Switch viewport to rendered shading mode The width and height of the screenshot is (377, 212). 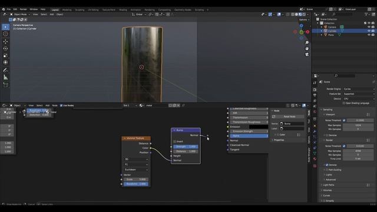tap(304, 14)
